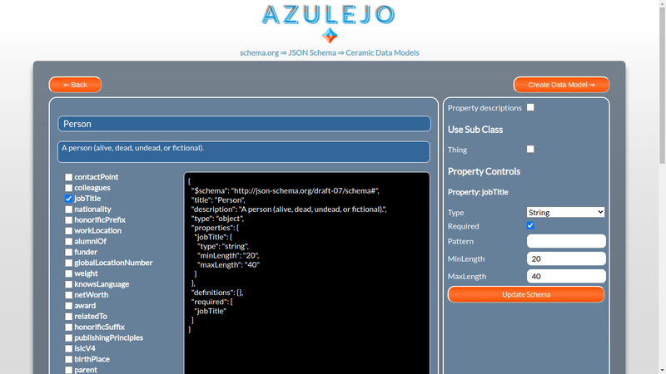The width and height of the screenshot is (666, 374).
Task: Check the funder property
Action: point(68,252)
